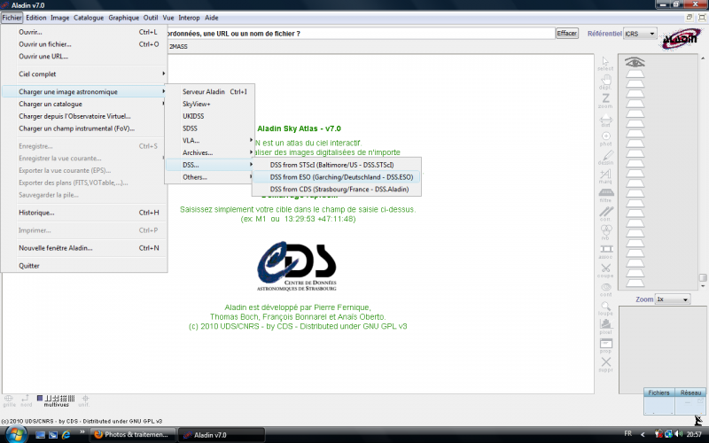This screenshot has width=709, height=443.
Task: Toggle the 'unif.' crosshair icon
Action: tap(84, 400)
